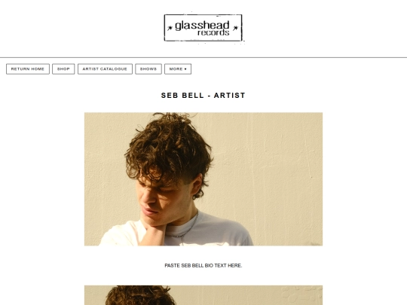Open the Artist Catalogue page
The height and width of the screenshot is (305, 407).
(x=105, y=69)
